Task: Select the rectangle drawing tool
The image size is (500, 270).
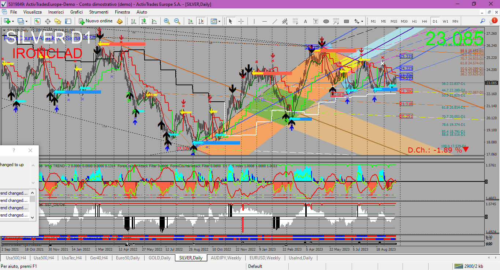Action: click(x=347, y=21)
